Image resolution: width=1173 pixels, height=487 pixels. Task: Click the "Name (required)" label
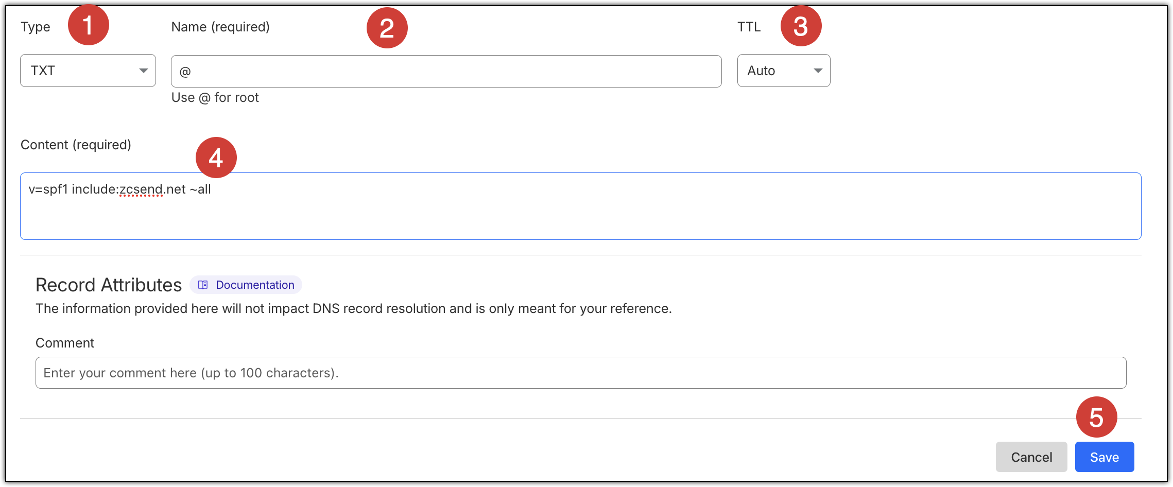pos(220,27)
